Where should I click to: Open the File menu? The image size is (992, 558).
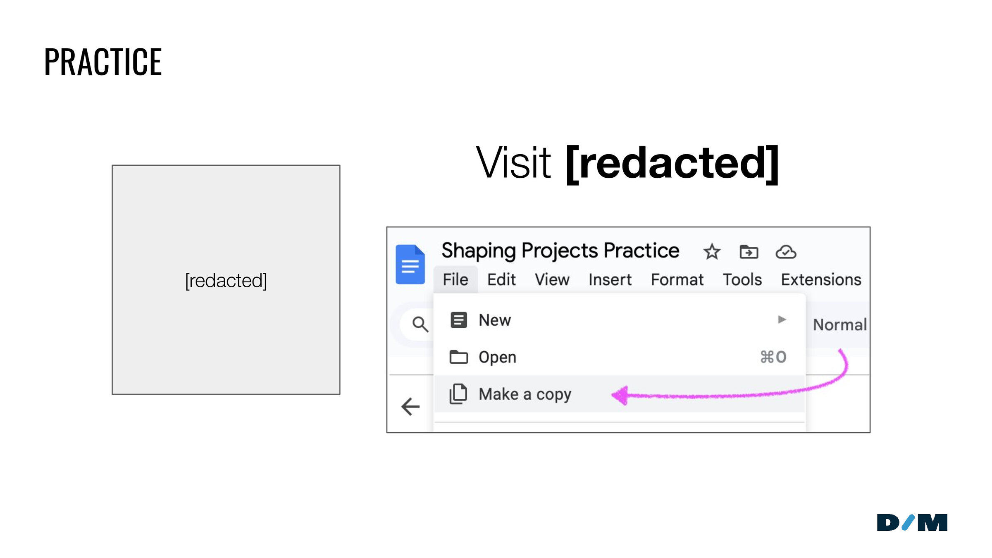(x=455, y=280)
